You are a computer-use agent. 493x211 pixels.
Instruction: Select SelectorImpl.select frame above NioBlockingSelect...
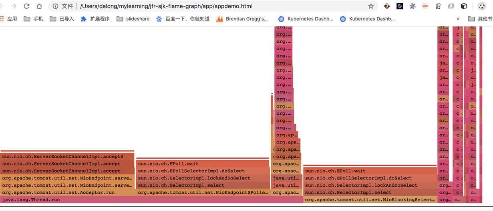pyautogui.click(x=370, y=192)
